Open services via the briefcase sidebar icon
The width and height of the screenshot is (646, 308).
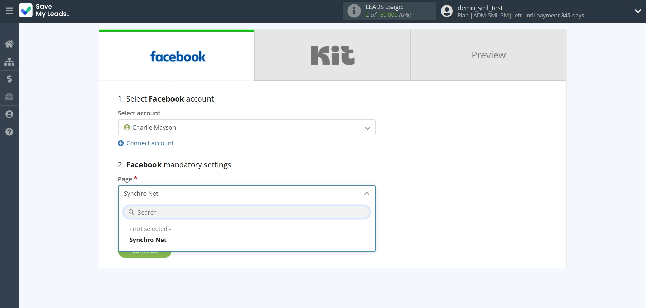[9, 97]
